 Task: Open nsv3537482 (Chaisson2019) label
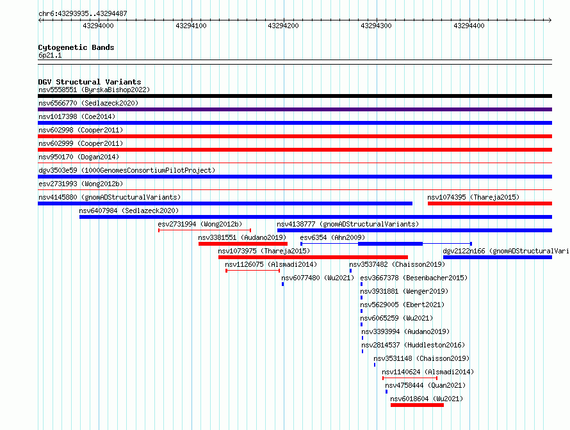tap(397, 264)
